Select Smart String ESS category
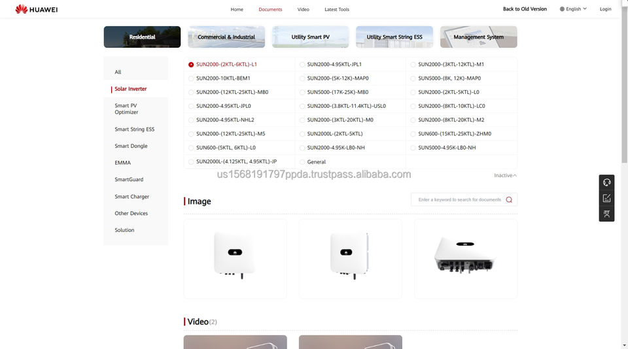The image size is (628, 349). [136, 129]
